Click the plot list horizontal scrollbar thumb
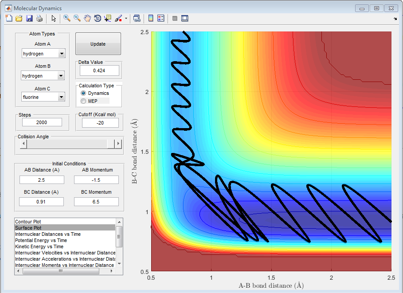403x293 pixels. click(x=61, y=271)
